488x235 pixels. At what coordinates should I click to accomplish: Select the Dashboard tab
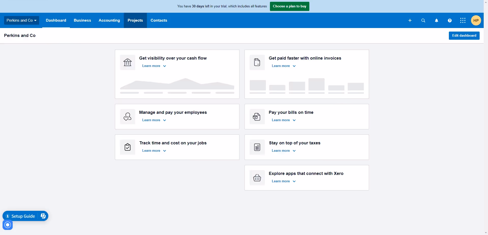56,20
